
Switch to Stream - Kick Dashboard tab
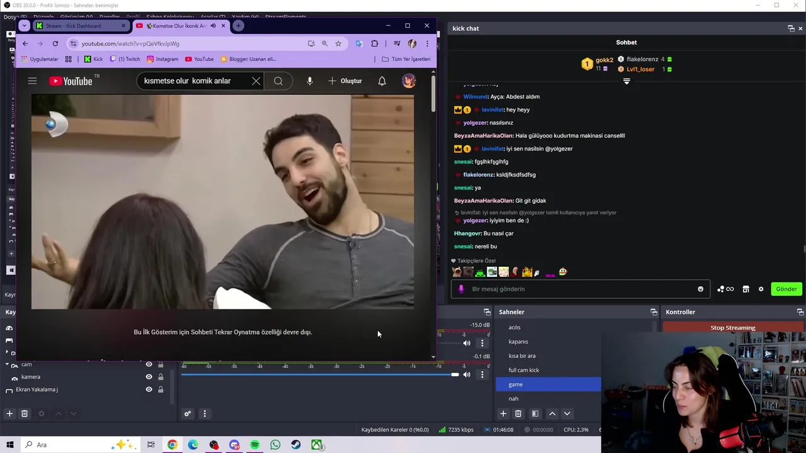coord(80,26)
